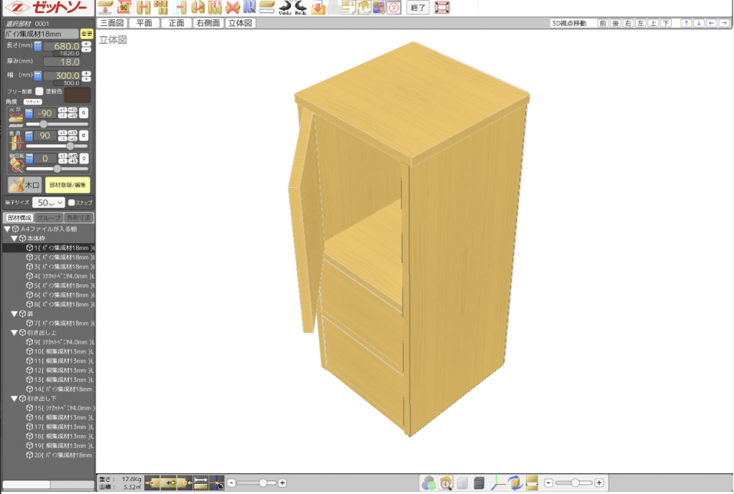Click the overlapping color circles icon

coord(429,483)
